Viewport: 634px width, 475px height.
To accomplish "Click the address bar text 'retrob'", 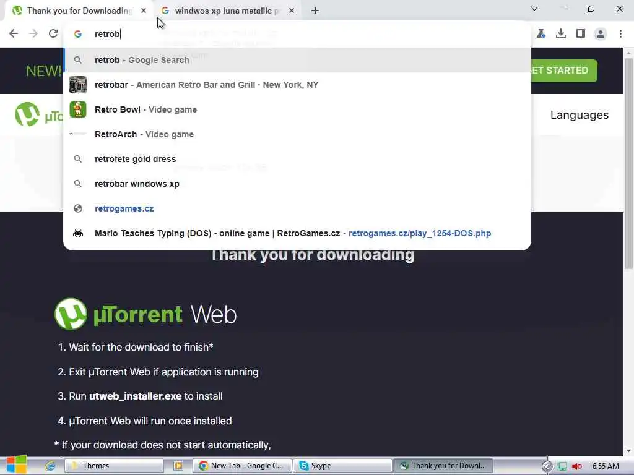I will point(107,34).
